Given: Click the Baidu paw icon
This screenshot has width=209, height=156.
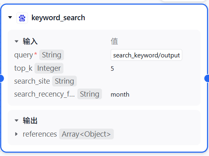Looking at the screenshot, I should click(22, 18).
